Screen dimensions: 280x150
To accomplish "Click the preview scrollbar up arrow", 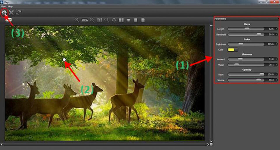I will point(211,26).
